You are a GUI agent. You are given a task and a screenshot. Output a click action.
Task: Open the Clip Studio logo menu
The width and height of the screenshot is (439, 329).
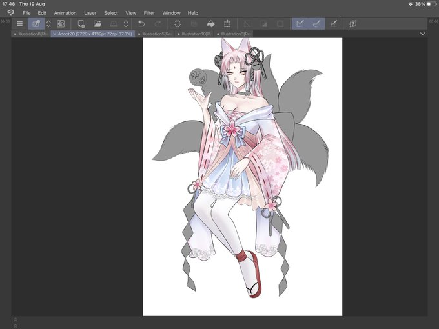click(x=10, y=13)
